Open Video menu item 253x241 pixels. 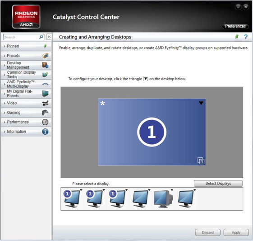click(x=26, y=103)
